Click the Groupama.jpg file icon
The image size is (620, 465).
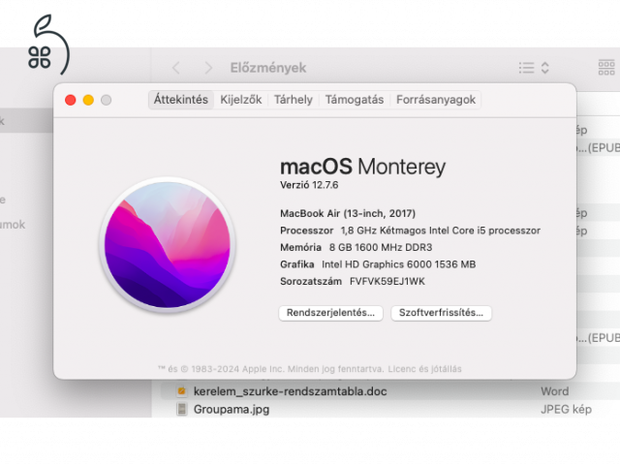click(181, 409)
